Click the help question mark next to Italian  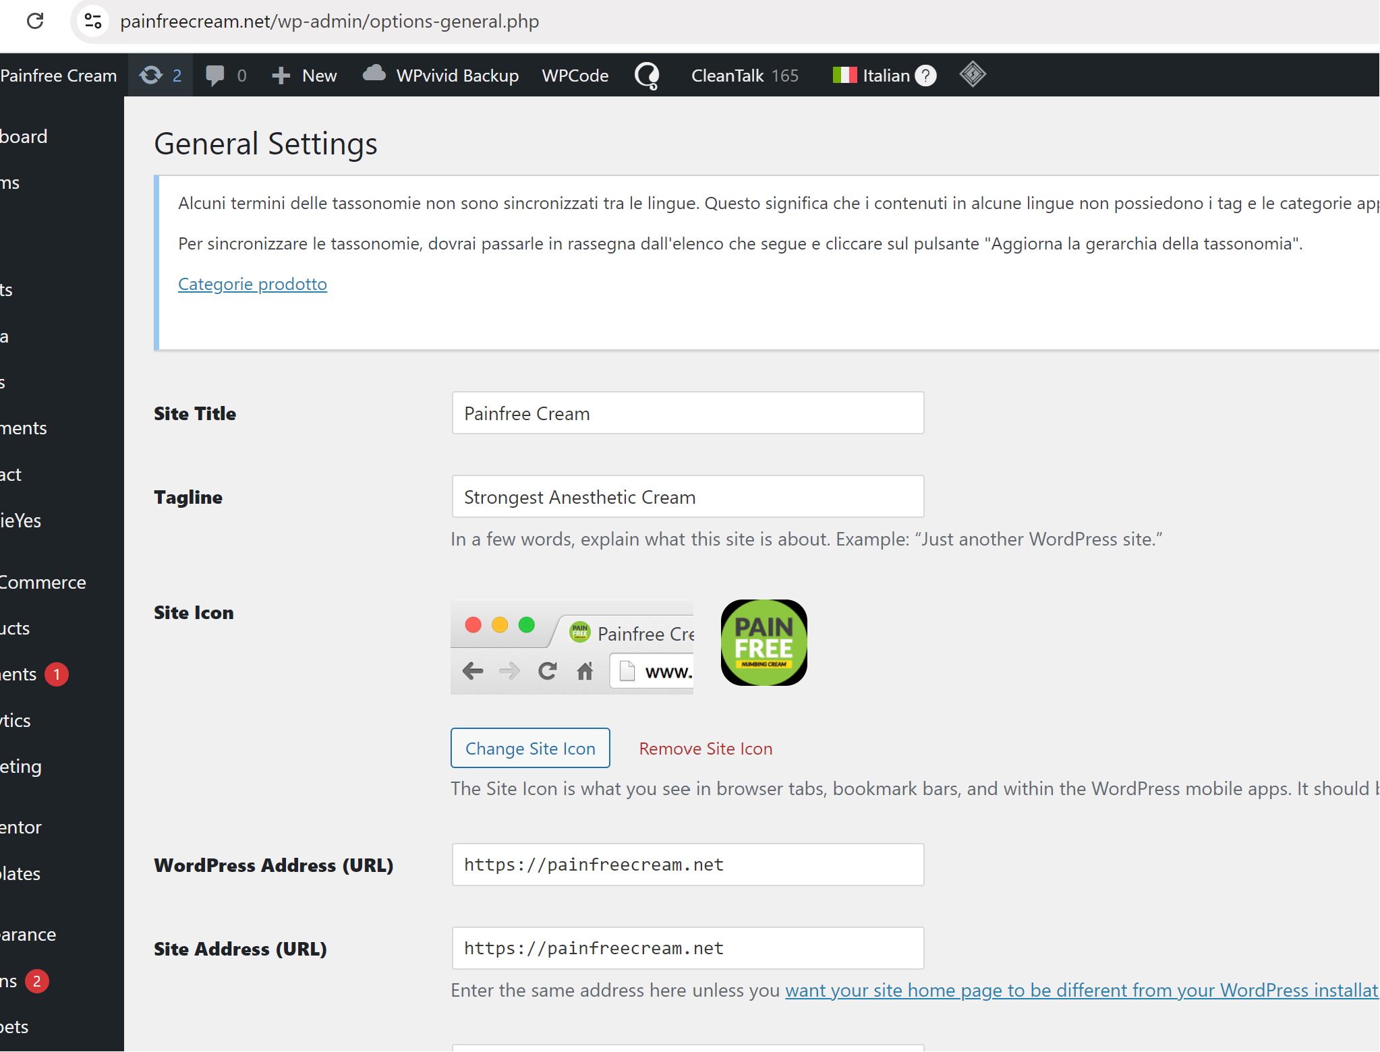click(x=926, y=75)
